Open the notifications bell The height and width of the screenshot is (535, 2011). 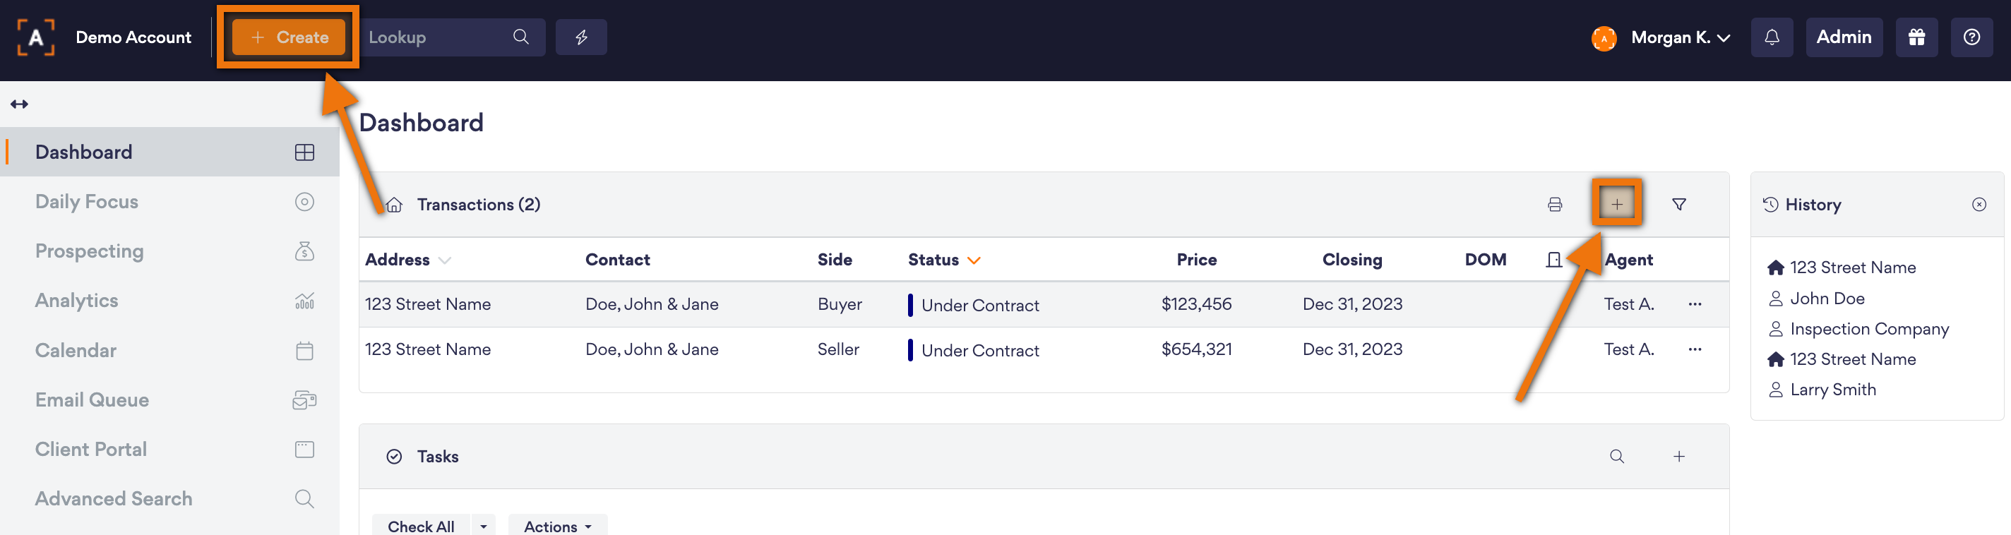(1772, 37)
